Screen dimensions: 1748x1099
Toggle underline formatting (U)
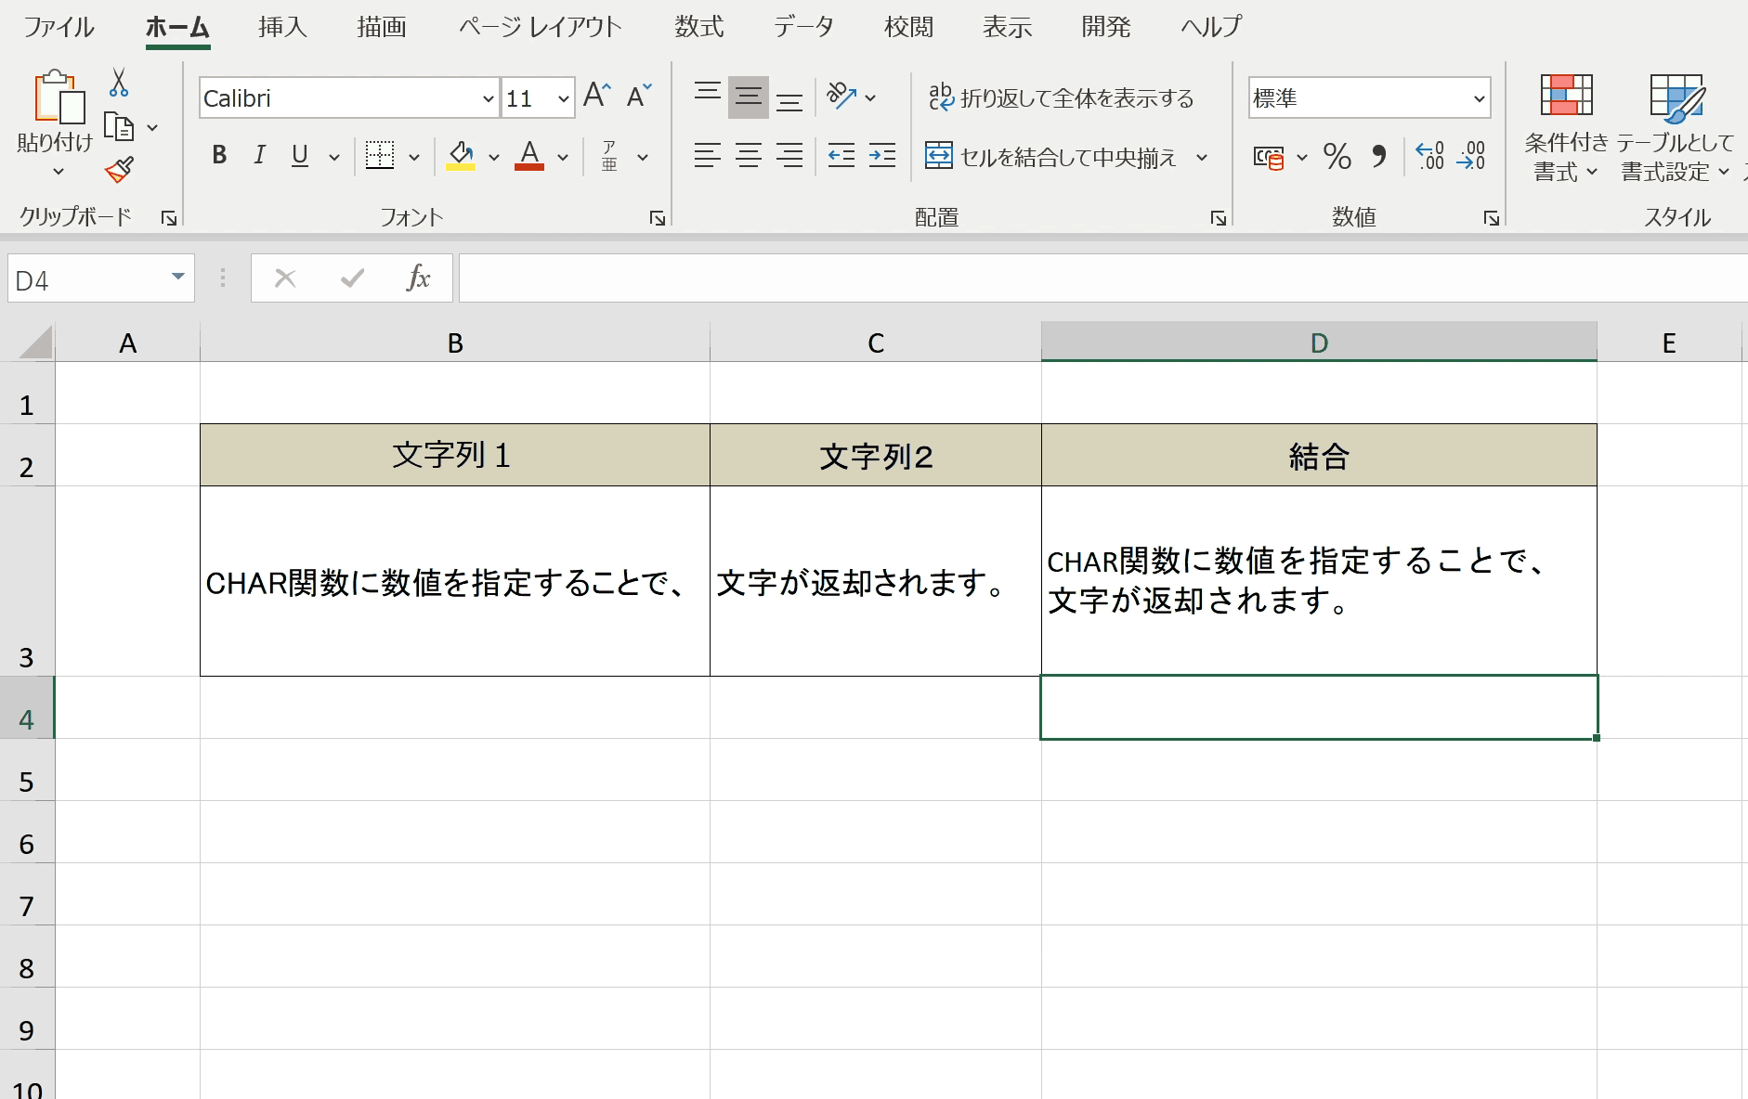[x=299, y=155]
